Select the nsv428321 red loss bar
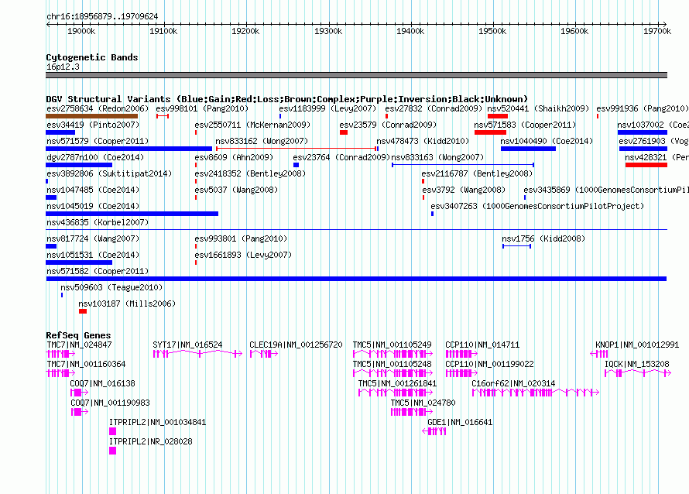Screen dimensions: 689x494 pyautogui.click(x=646, y=165)
